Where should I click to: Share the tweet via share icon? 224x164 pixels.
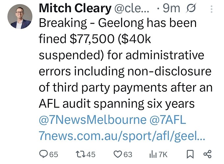coord(207,154)
